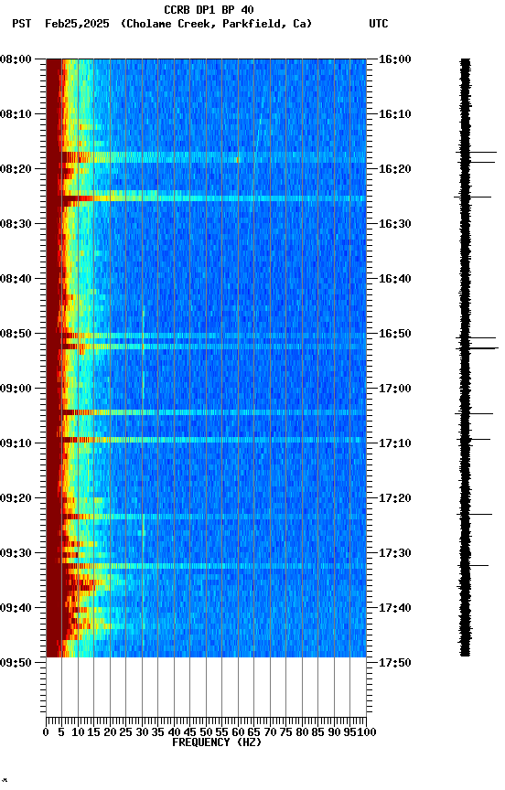Click the "FREQUENCY (HZ)" axis title

click(217, 742)
